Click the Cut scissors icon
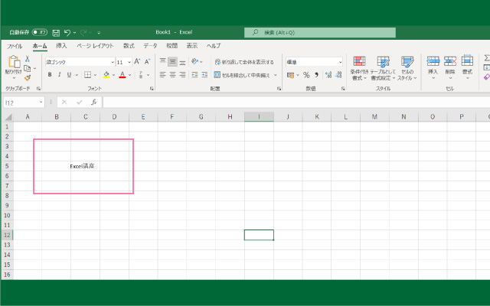Image resolution: width=490 pixels, height=306 pixels. [28, 59]
